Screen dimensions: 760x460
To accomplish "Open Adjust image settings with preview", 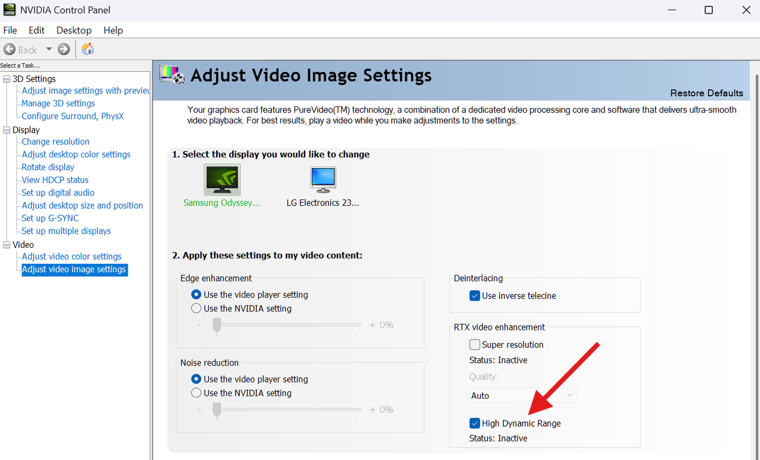I will click(86, 91).
